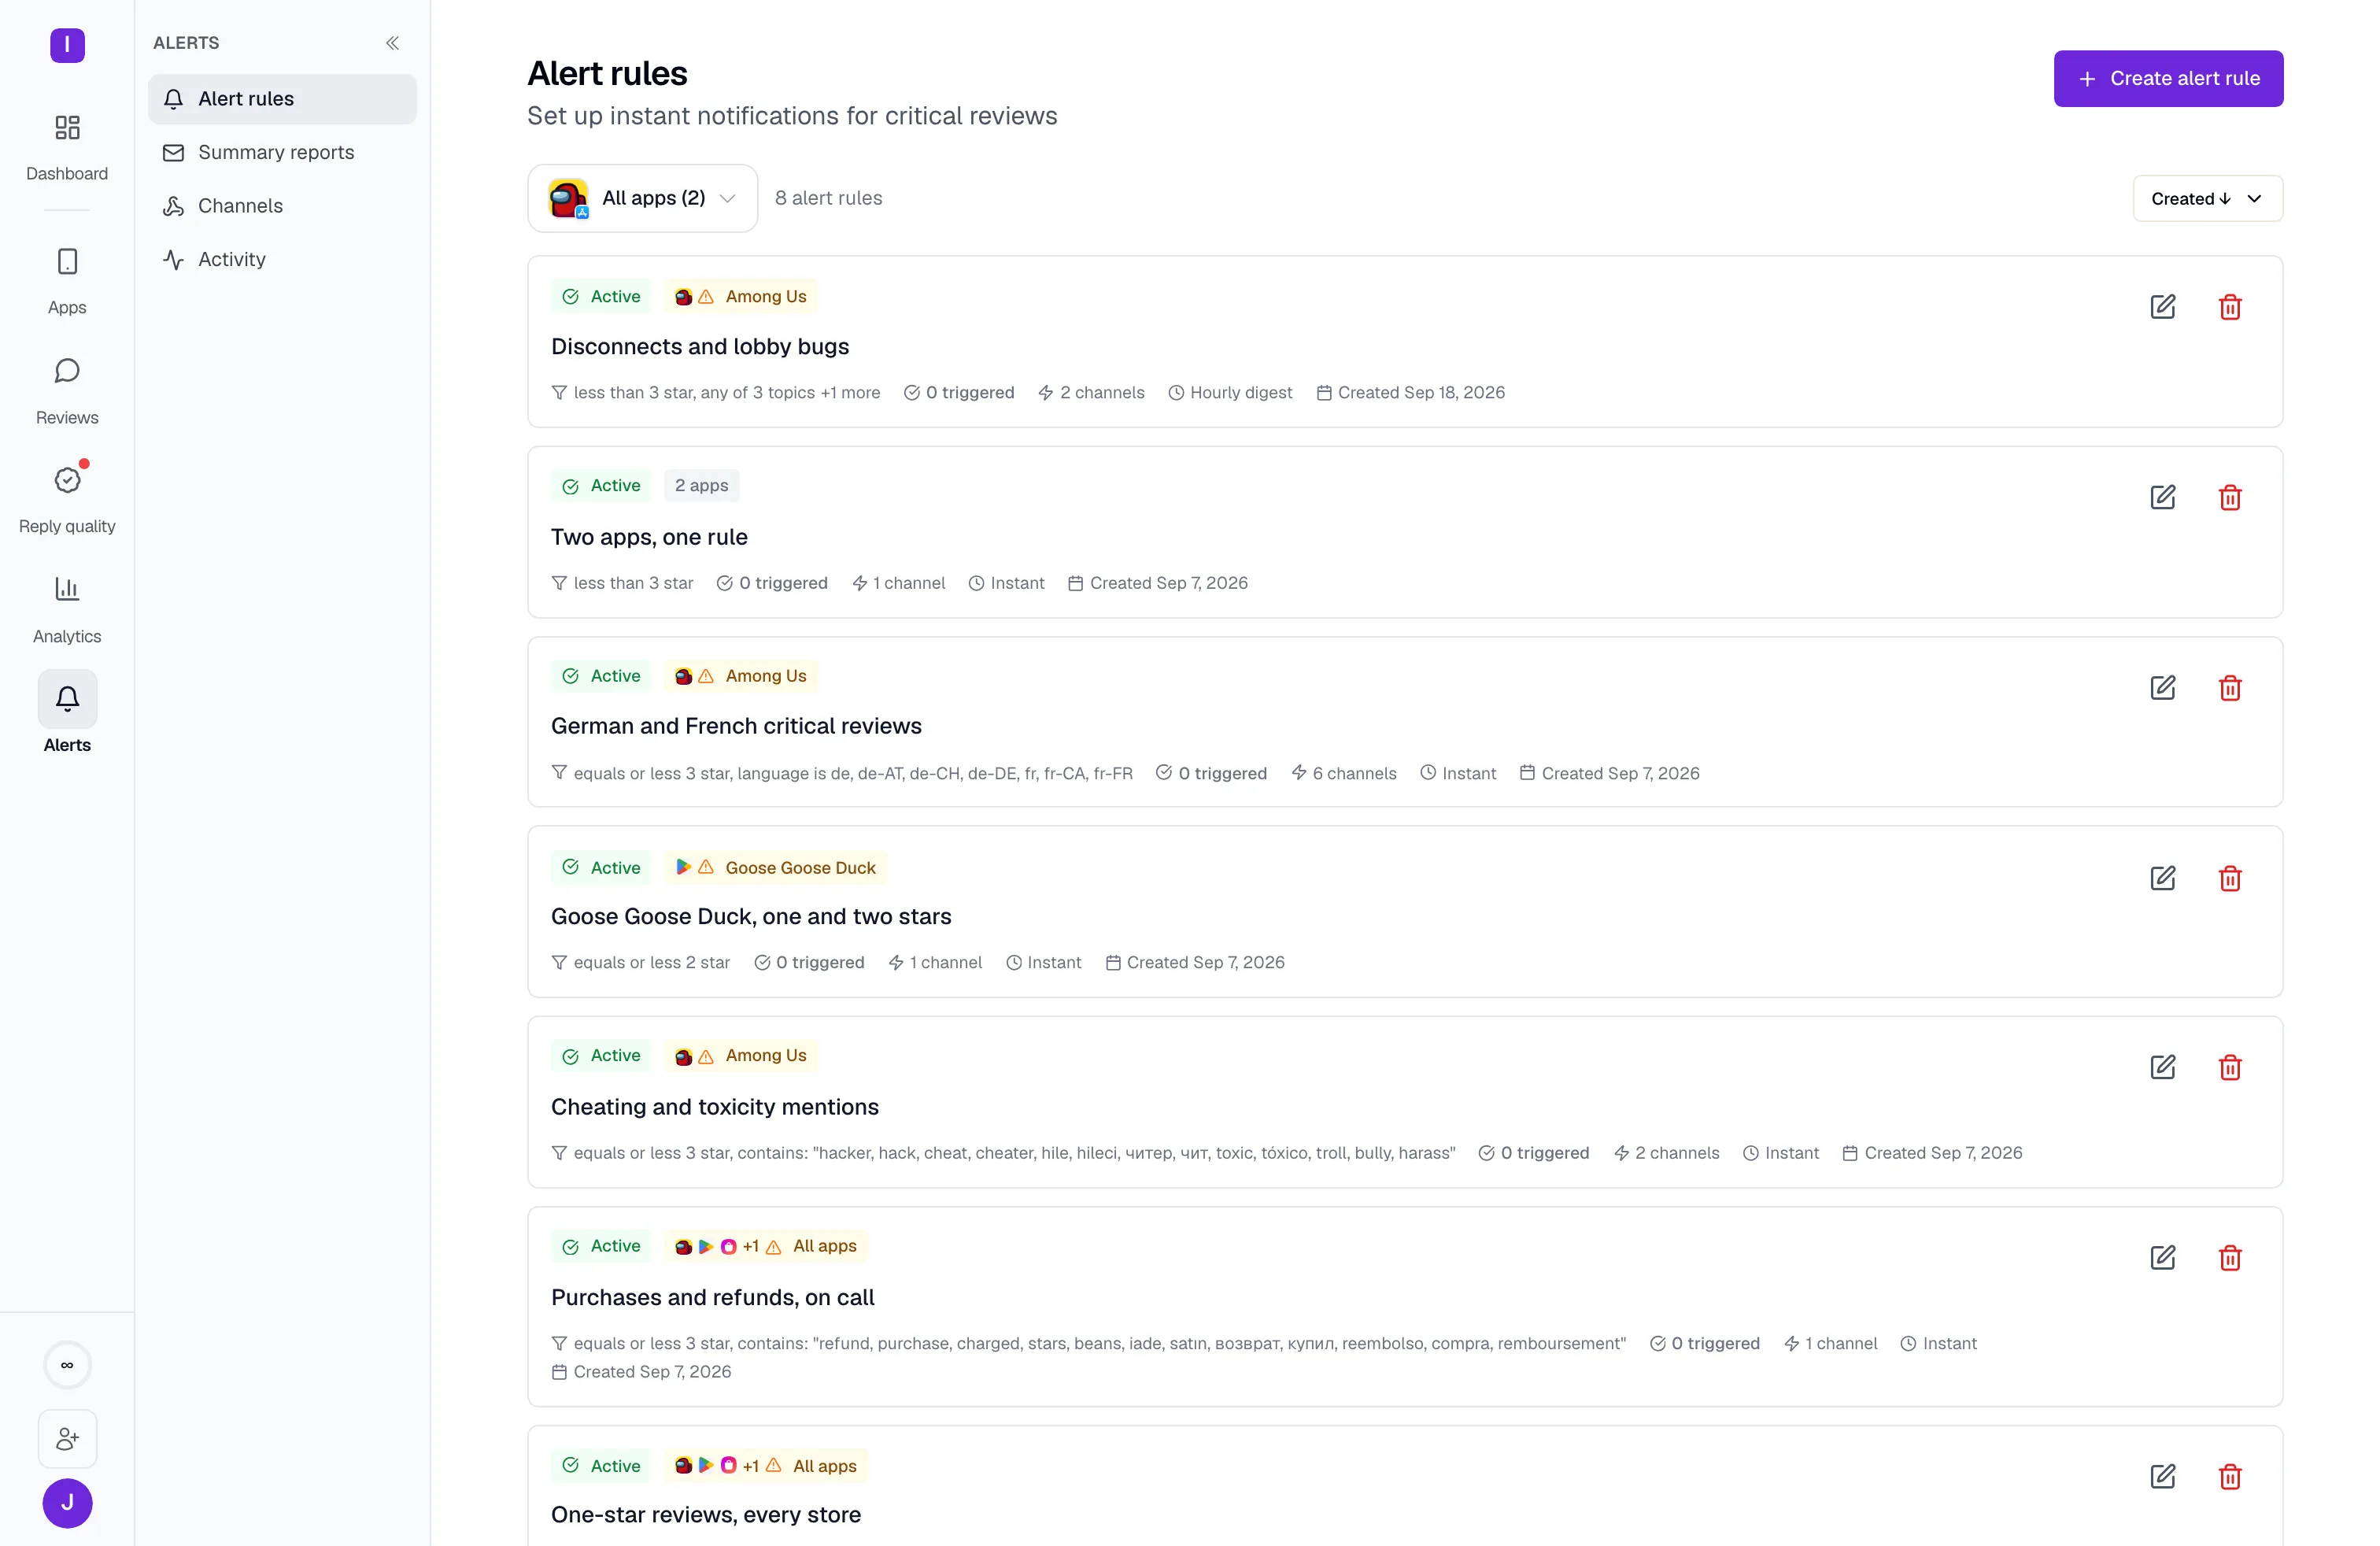
Task: Select Alerts in the left rail
Action: [67, 713]
